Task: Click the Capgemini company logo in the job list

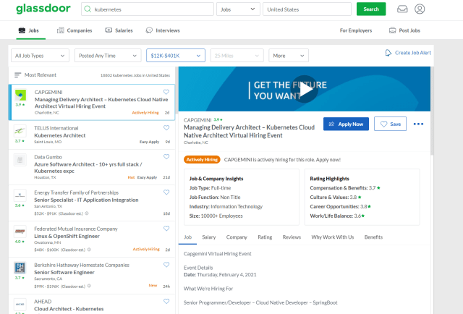Action: click(x=20, y=96)
